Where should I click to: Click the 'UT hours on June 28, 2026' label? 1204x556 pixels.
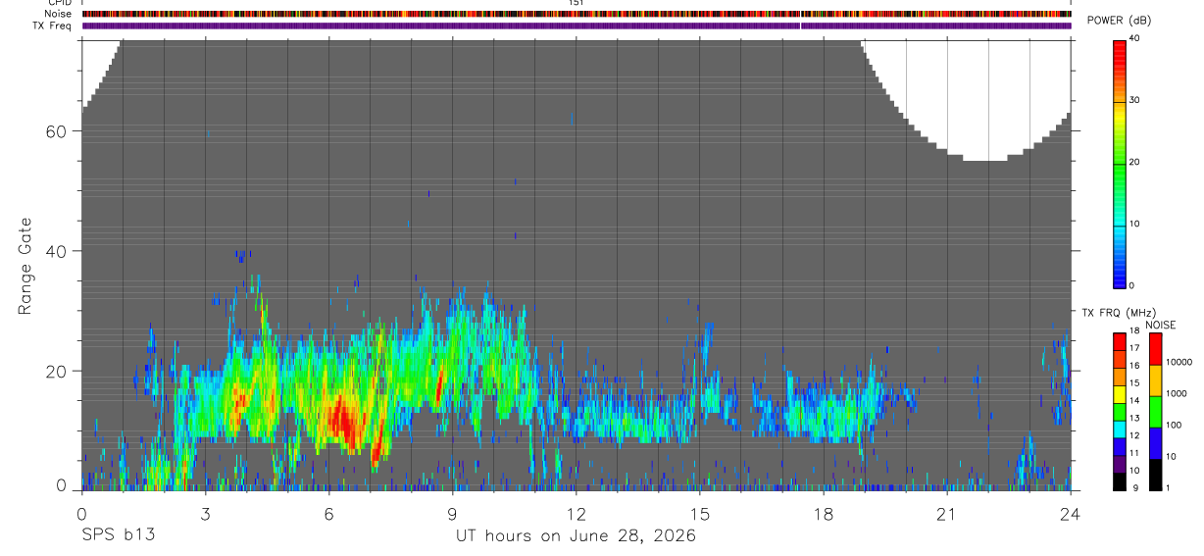point(576,536)
